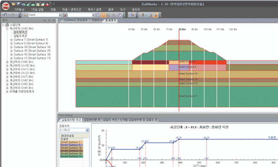Expand Surface 14 (Smart Surface 14) node

(x=12, y=47)
